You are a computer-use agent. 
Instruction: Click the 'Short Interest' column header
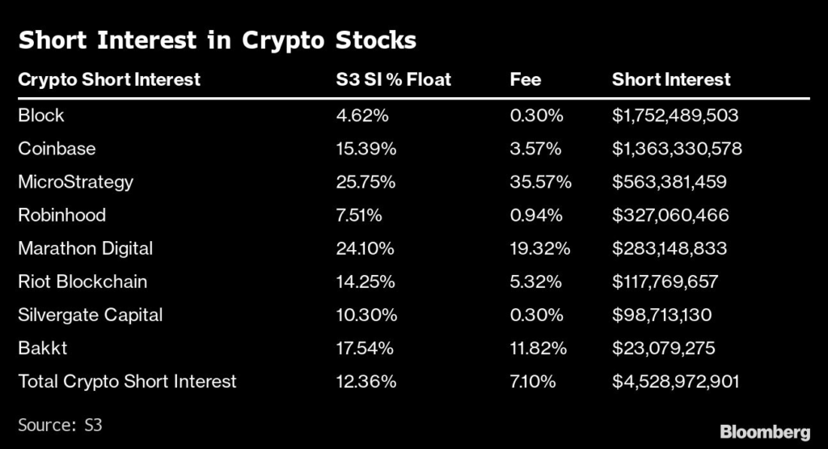point(671,79)
